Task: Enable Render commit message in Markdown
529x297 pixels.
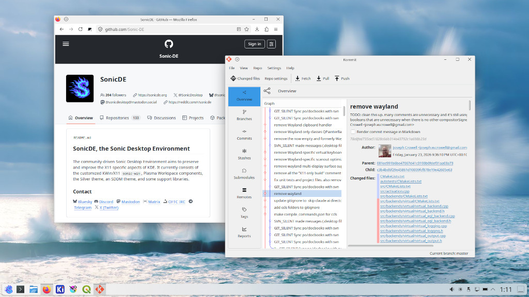Action: pos(353,131)
